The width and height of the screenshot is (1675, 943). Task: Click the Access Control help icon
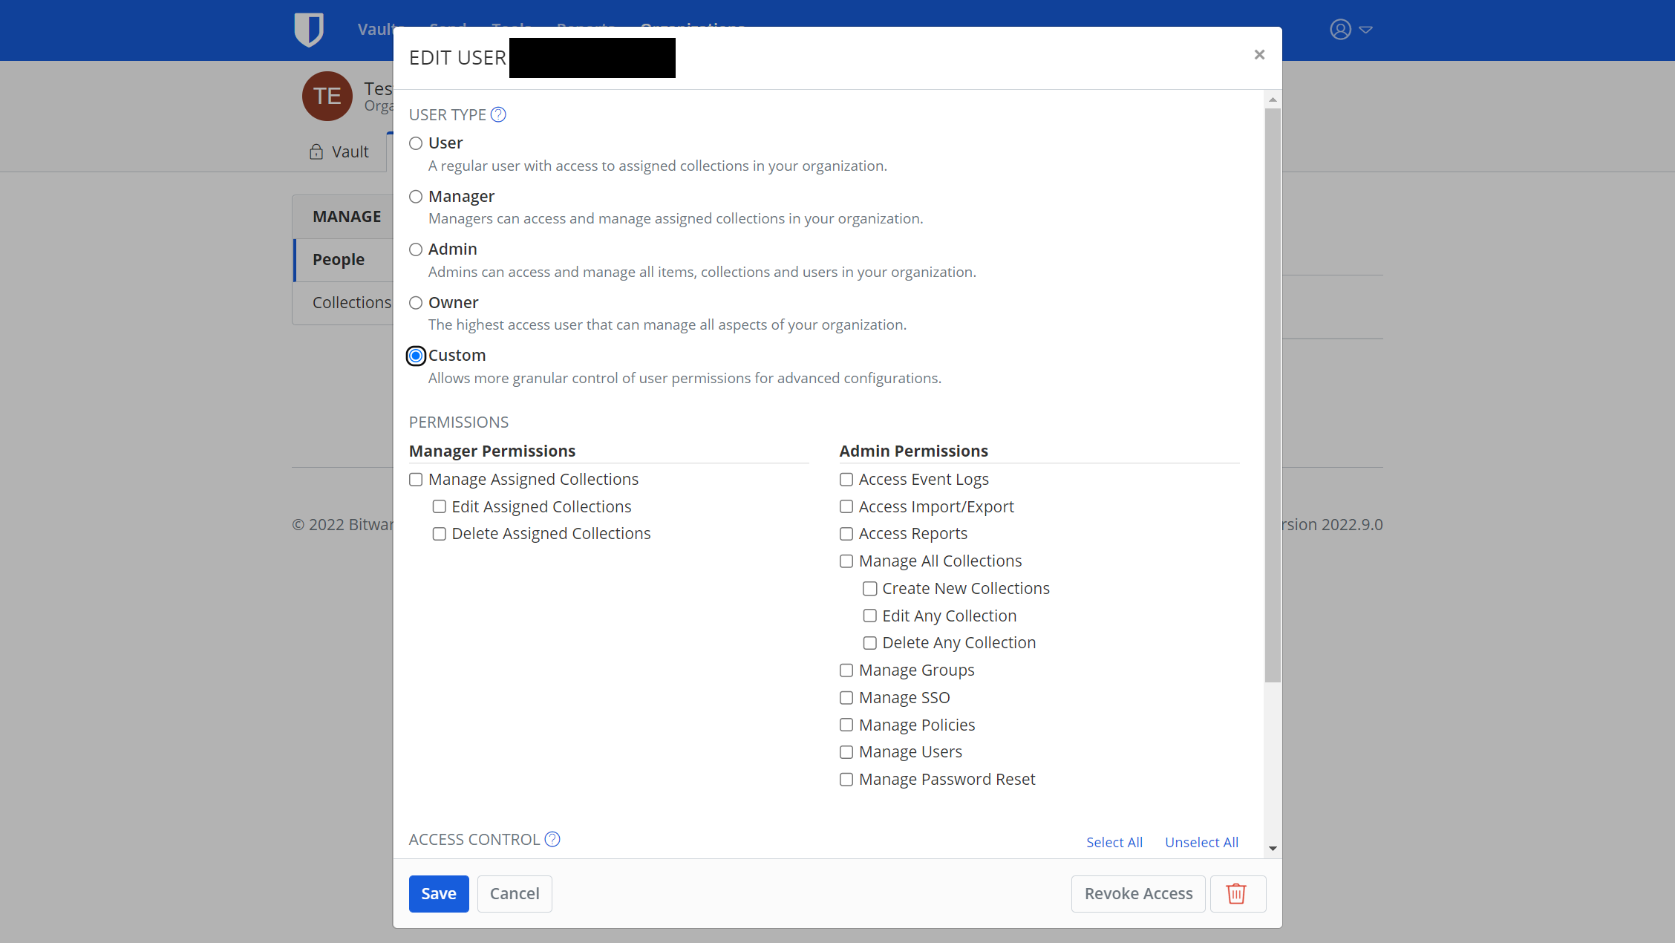pyautogui.click(x=552, y=839)
